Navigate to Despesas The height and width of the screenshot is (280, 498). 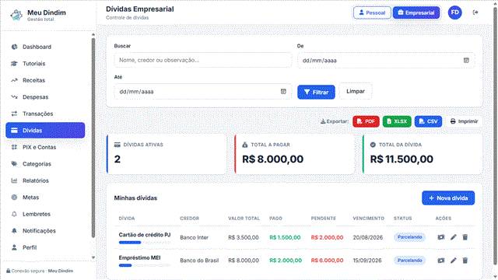(x=45, y=96)
